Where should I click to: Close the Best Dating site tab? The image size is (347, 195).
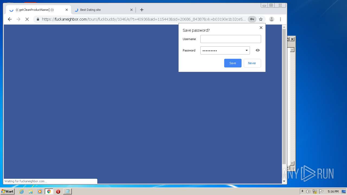click(131, 10)
